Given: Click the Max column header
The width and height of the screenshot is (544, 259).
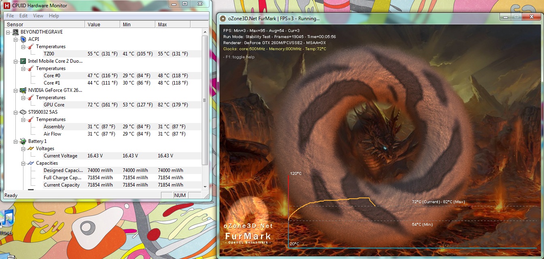Looking at the screenshot, I should pos(173,25).
